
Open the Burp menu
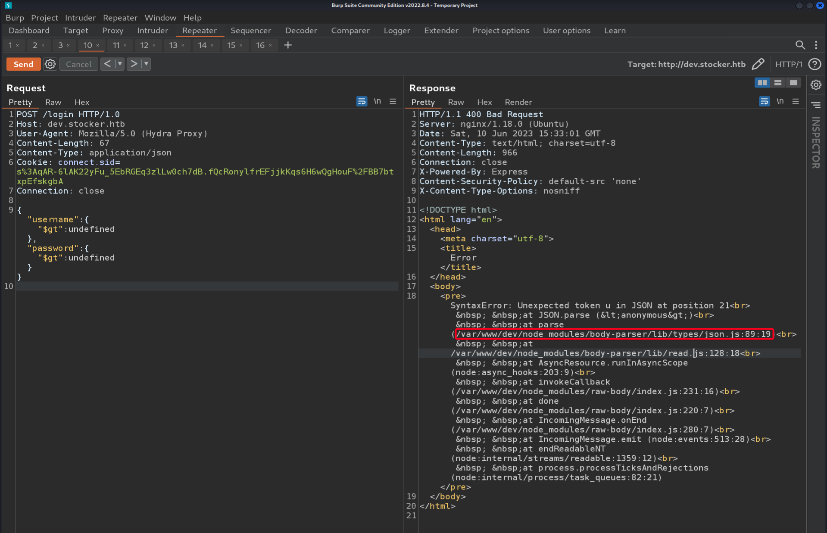[x=15, y=18]
